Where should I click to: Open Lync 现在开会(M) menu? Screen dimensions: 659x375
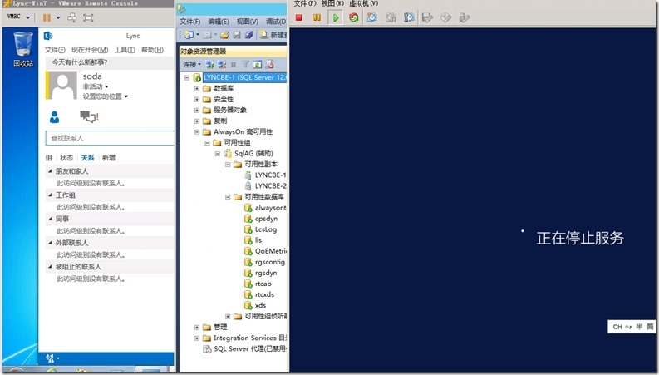pyautogui.click(x=90, y=50)
